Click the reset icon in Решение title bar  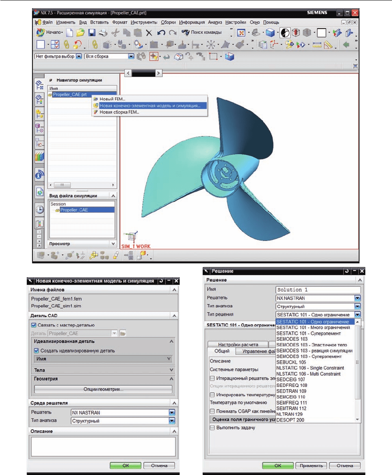347,271
